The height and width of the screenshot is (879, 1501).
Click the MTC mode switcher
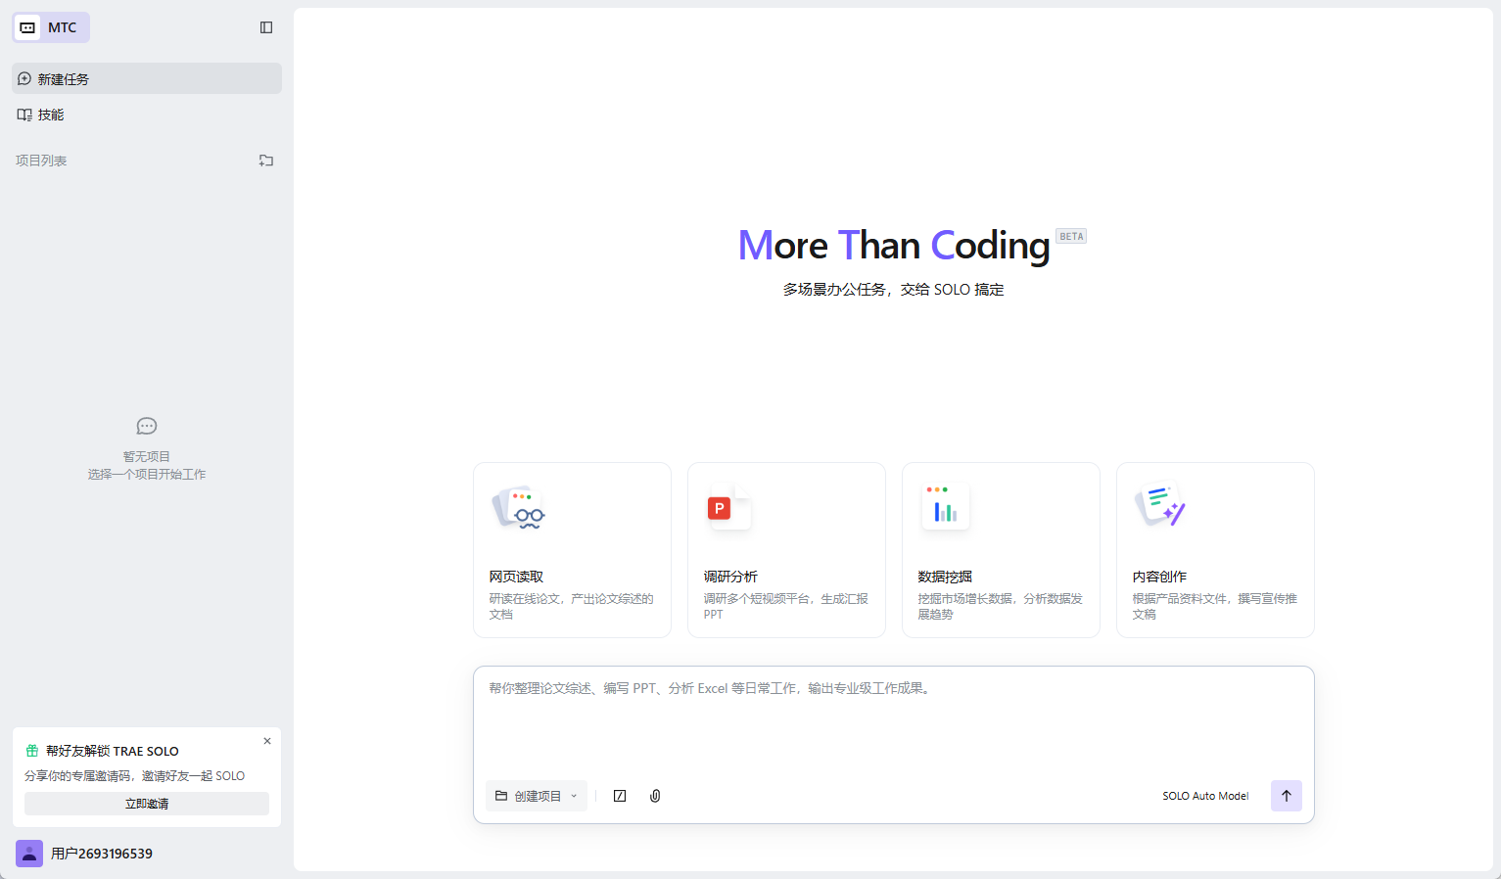[x=51, y=27]
